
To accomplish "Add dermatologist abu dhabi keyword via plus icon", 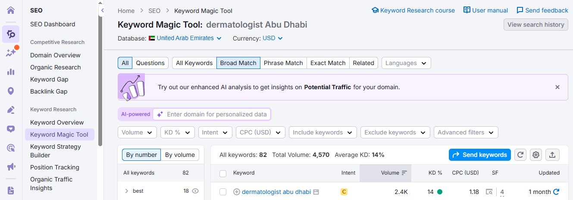I will pyautogui.click(x=236, y=192).
